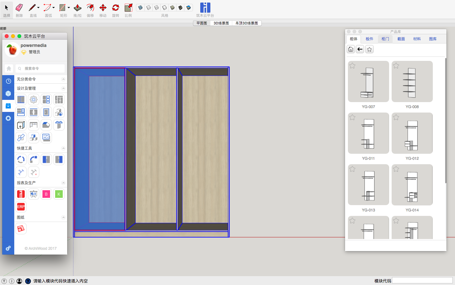Screen dimensions: 455x285
Task: Toggle favorite star on YG-013
Action: [x=352, y=169]
